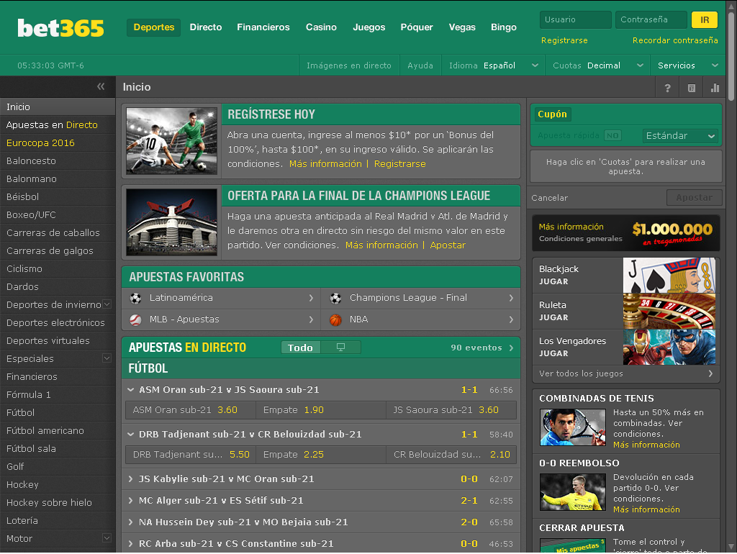The width and height of the screenshot is (737, 554).
Task: Expand NA Hussein Dey v MO Bejaia match
Action: coord(131,522)
